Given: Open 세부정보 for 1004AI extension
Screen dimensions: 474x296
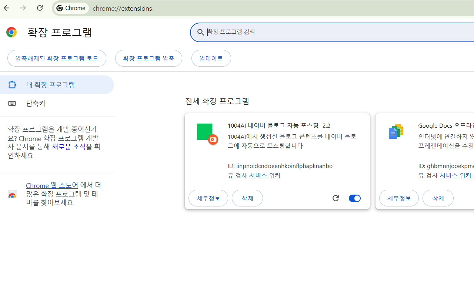Looking at the screenshot, I should click(x=208, y=198).
